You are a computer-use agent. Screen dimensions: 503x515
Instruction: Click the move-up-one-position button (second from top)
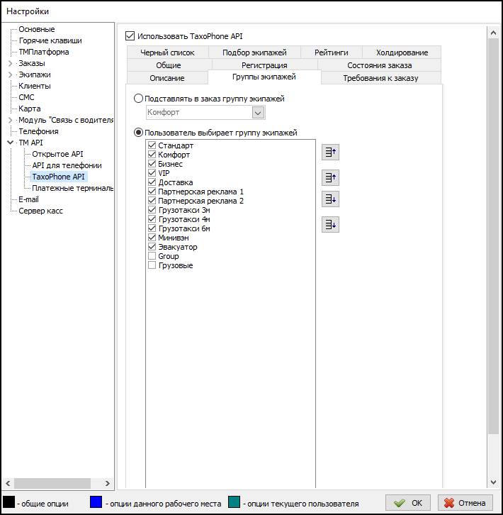pos(330,177)
